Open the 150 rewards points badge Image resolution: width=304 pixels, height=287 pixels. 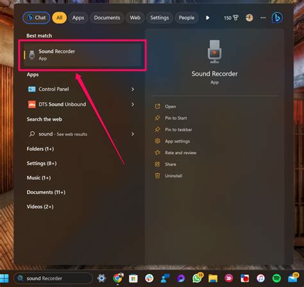click(x=231, y=18)
